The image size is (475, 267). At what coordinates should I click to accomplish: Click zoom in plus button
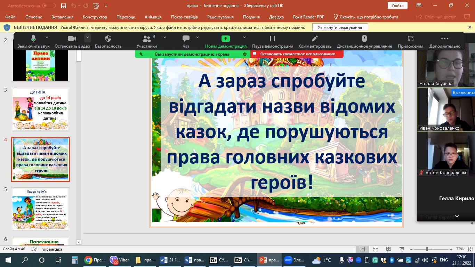(x=451, y=249)
